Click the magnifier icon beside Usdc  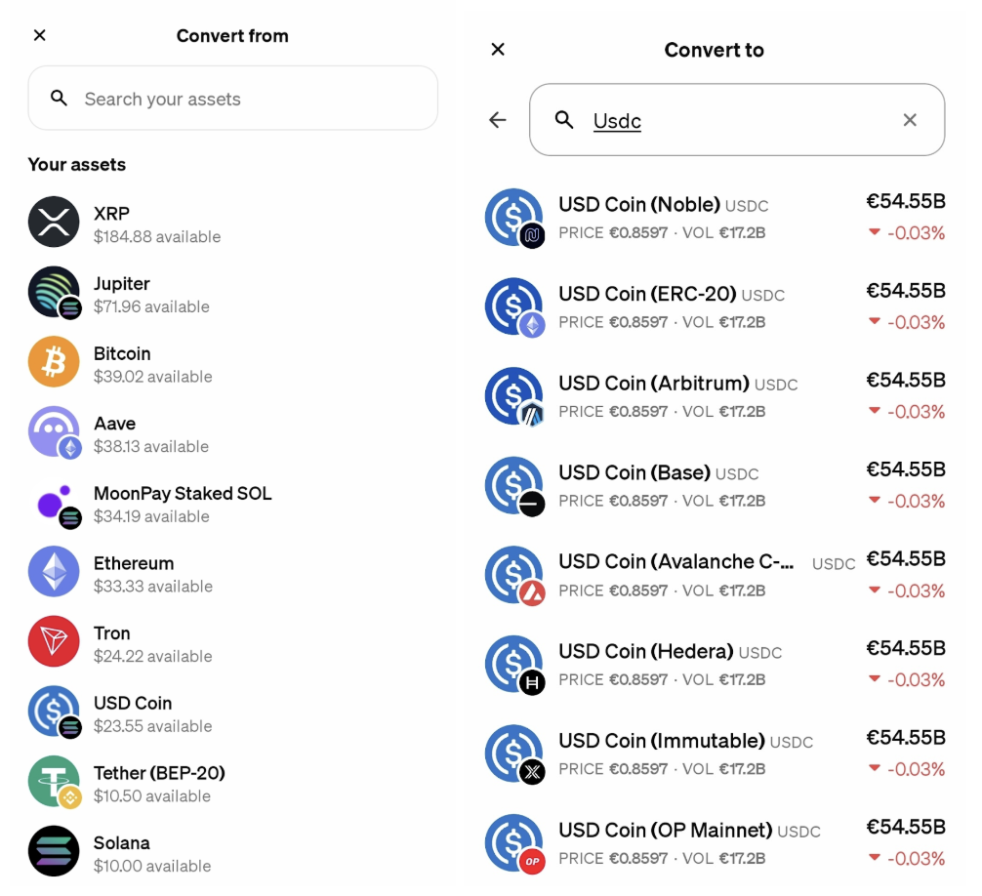[564, 120]
